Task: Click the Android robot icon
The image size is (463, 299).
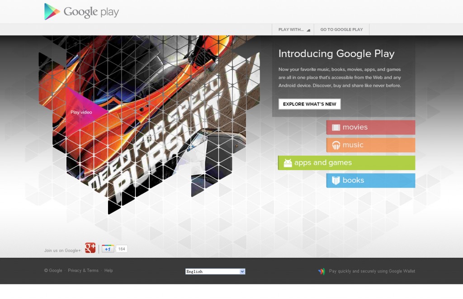Action: tap(288, 163)
